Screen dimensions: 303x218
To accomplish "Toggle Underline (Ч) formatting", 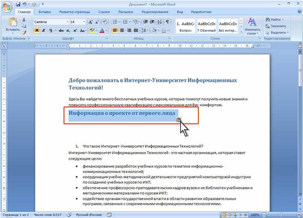I will [50, 31].
